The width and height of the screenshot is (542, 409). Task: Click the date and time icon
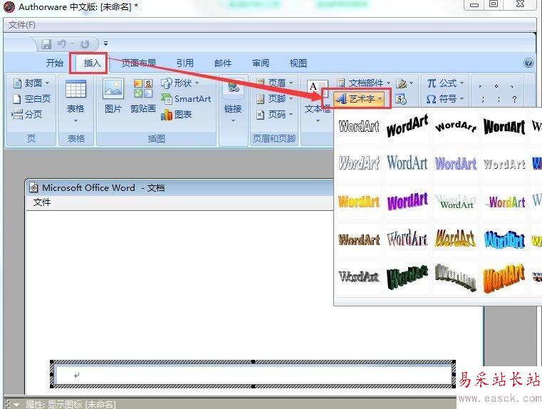400,99
